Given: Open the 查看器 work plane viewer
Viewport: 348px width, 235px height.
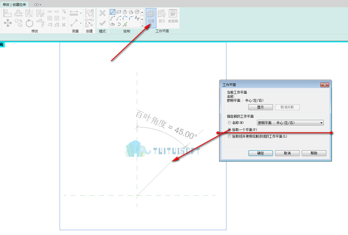Looking at the screenshot, I should tap(173, 16).
